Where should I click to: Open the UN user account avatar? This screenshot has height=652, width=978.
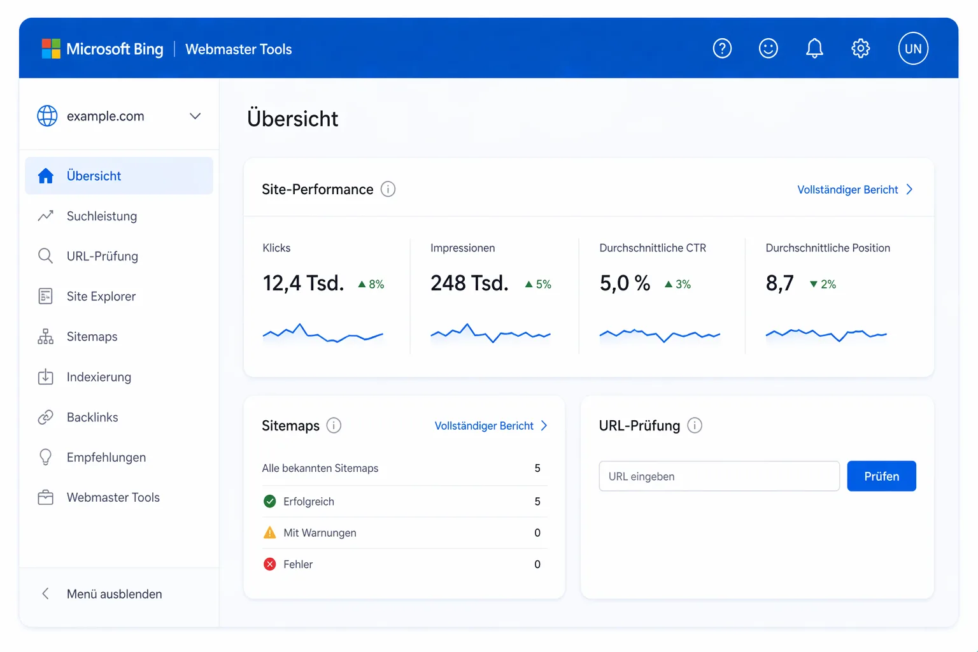click(x=913, y=48)
